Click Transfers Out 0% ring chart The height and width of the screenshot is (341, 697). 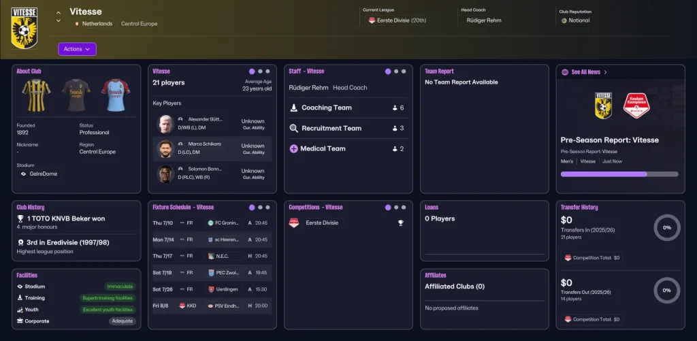667,291
